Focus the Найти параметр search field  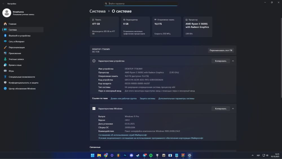coord(141,4)
